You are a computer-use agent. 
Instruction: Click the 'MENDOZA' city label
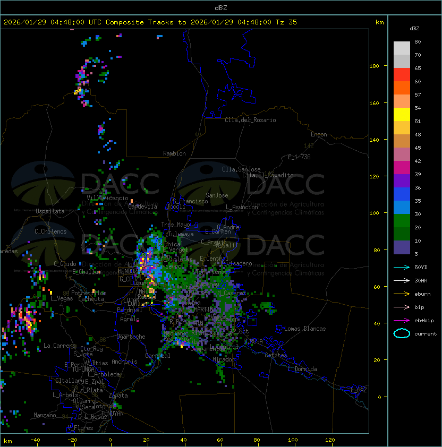[129, 271]
